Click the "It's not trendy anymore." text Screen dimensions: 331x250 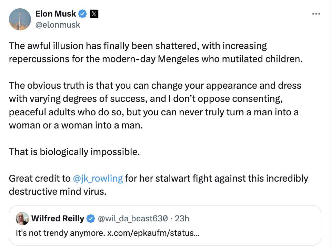click(60, 233)
